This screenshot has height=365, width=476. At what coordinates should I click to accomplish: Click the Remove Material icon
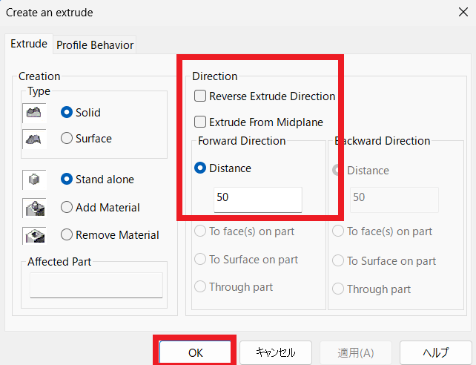coord(34,236)
